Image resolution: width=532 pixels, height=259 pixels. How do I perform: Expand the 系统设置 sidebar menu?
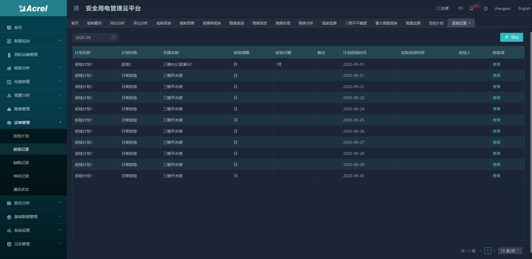tap(33, 230)
